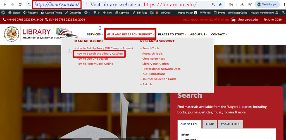This screenshot has height=140, width=286.
Task: Open the Research Tools link
Action: pos(152,54)
